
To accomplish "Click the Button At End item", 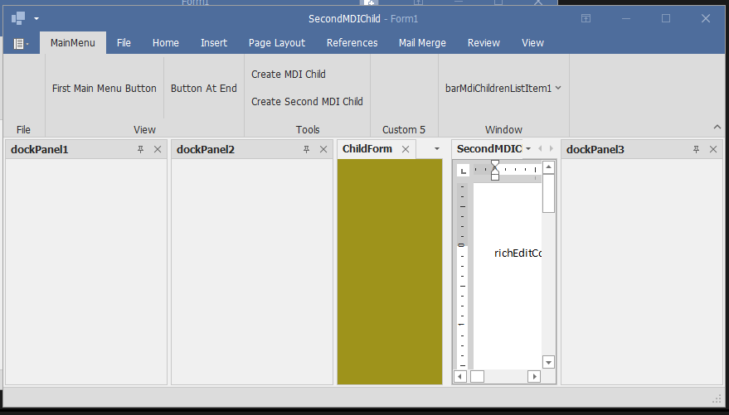I will tap(204, 88).
